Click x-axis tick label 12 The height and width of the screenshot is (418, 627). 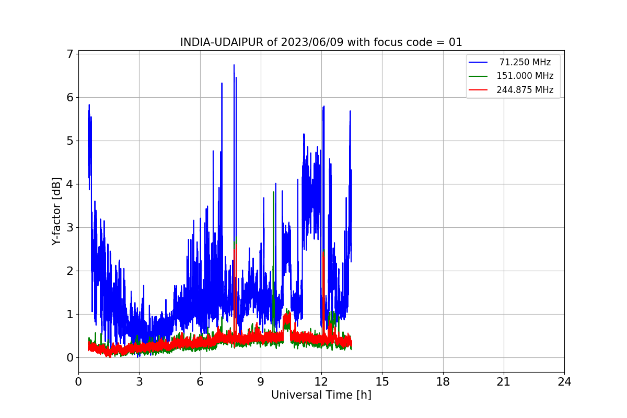point(321,382)
